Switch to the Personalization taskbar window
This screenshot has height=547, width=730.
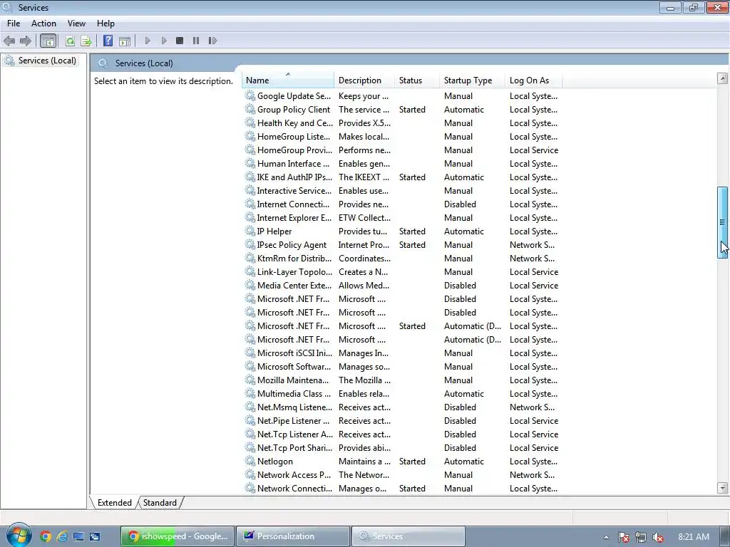tap(293, 536)
